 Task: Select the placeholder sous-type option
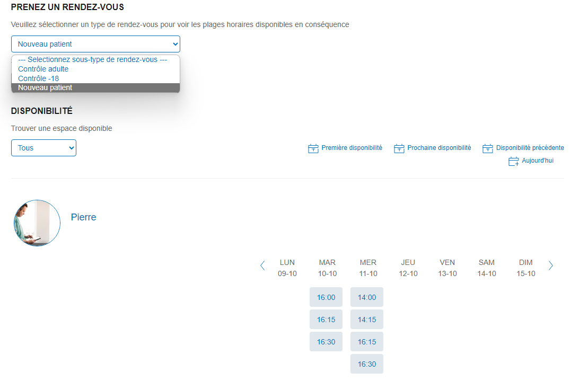92,60
